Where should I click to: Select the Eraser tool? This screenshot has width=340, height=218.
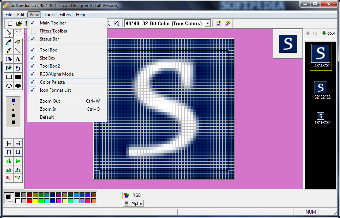pyautogui.click(x=18, y=42)
